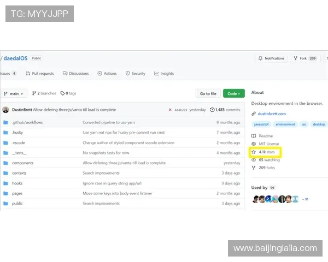Open the Readme link

coord(266,136)
